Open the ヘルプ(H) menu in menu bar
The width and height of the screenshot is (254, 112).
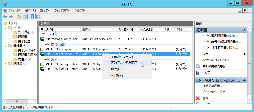point(80,10)
